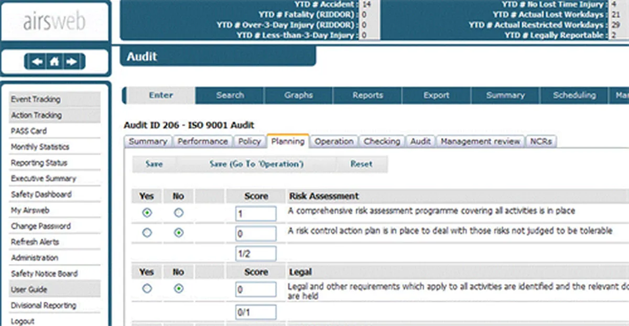Click the 'Audit ID 206 - ISO 9001 Audit' title
This screenshot has width=629, height=326.
pos(189,125)
